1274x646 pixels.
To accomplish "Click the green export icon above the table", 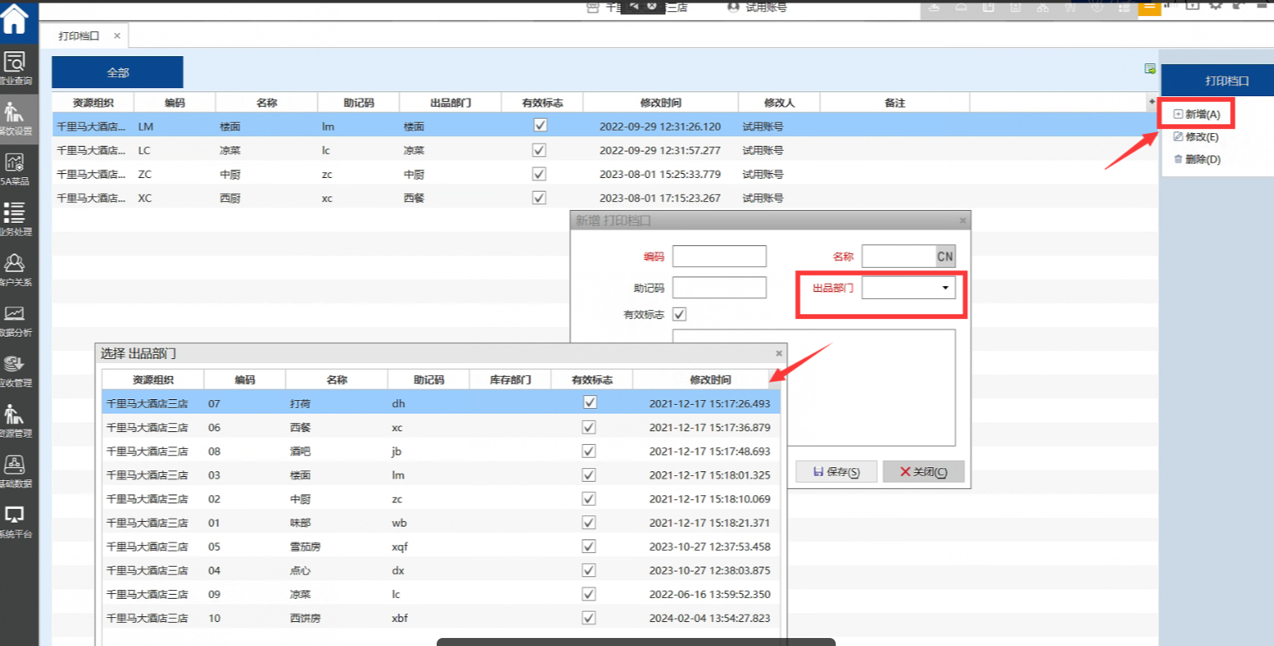I will click(1150, 69).
